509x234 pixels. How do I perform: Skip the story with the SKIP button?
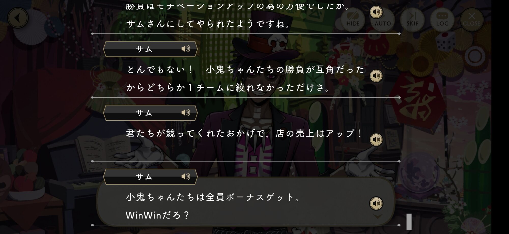(x=412, y=20)
